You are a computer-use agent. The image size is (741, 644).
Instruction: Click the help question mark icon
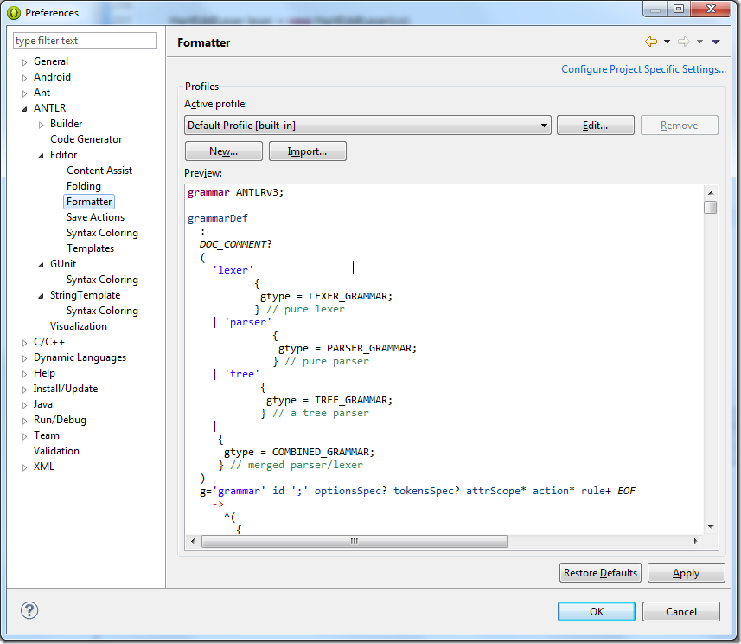(29, 610)
